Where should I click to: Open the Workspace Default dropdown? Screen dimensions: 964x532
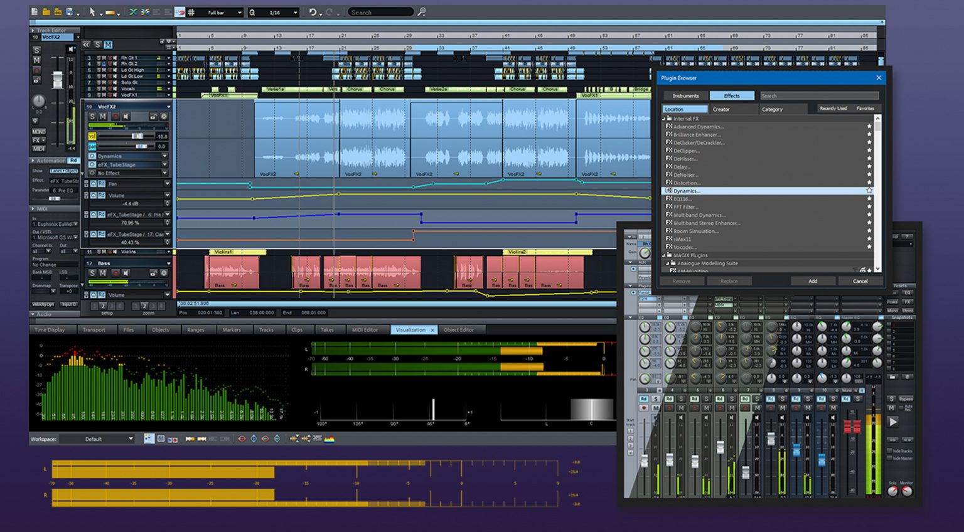pos(97,439)
